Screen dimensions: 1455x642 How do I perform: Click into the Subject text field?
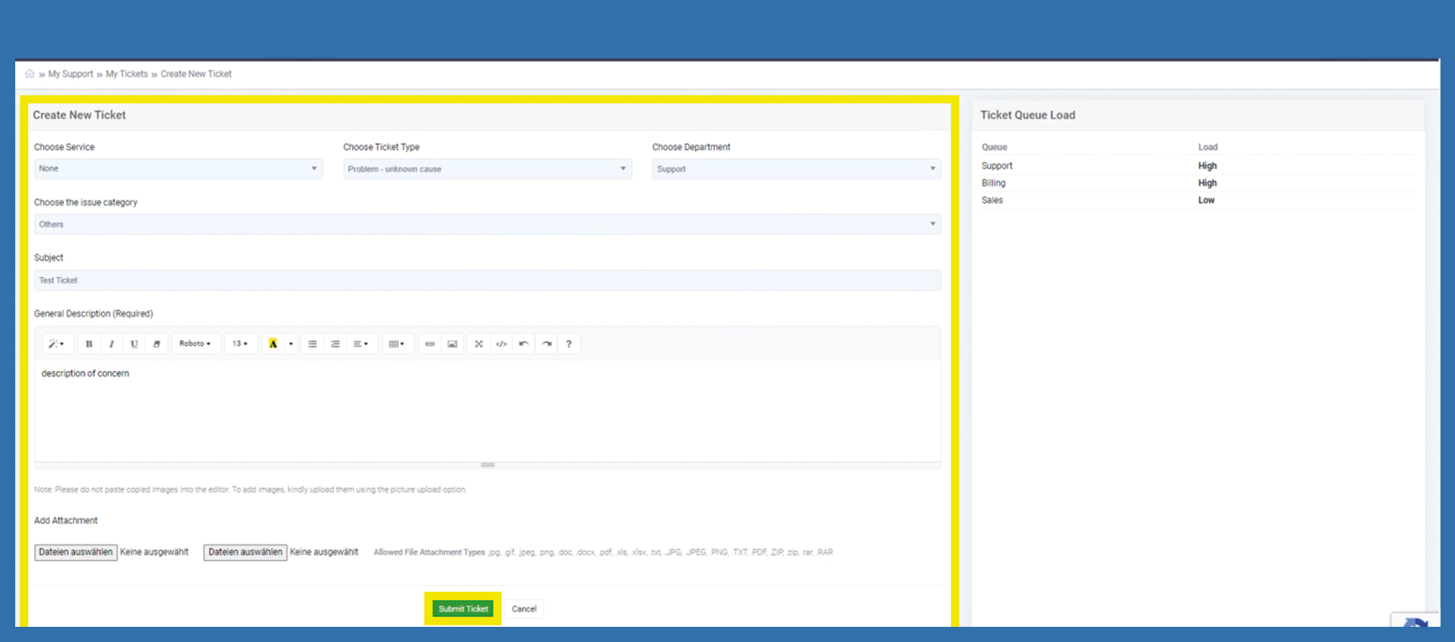[x=487, y=280]
